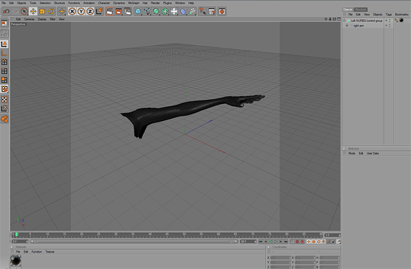This screenshot has width=411, height=269.
Task: Open the Array modeling objects icon
Action: tap(165, 11)
